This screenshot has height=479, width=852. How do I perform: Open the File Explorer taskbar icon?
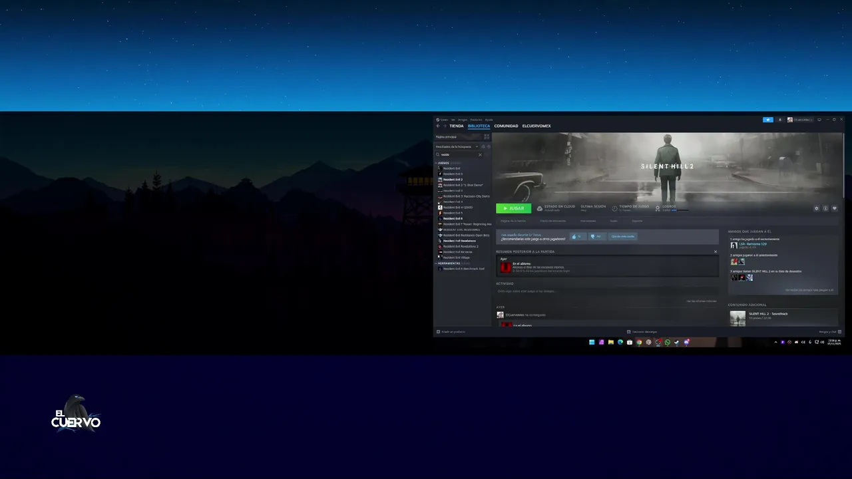(610, 342)
